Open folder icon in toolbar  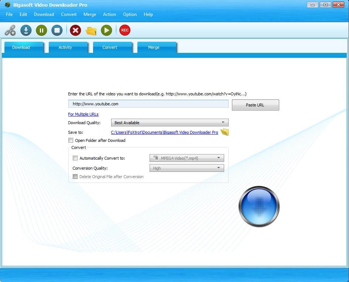pos(91,31)
